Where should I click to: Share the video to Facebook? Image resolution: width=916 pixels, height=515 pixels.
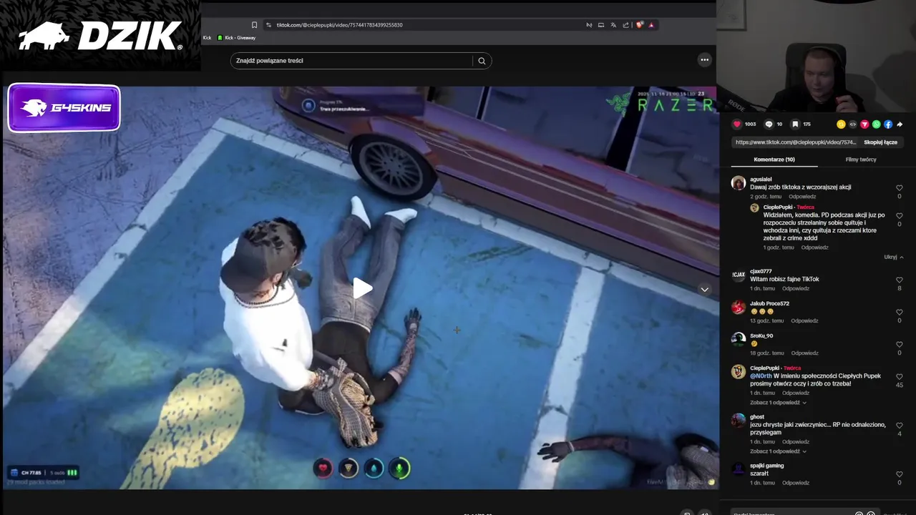point(888,124)
